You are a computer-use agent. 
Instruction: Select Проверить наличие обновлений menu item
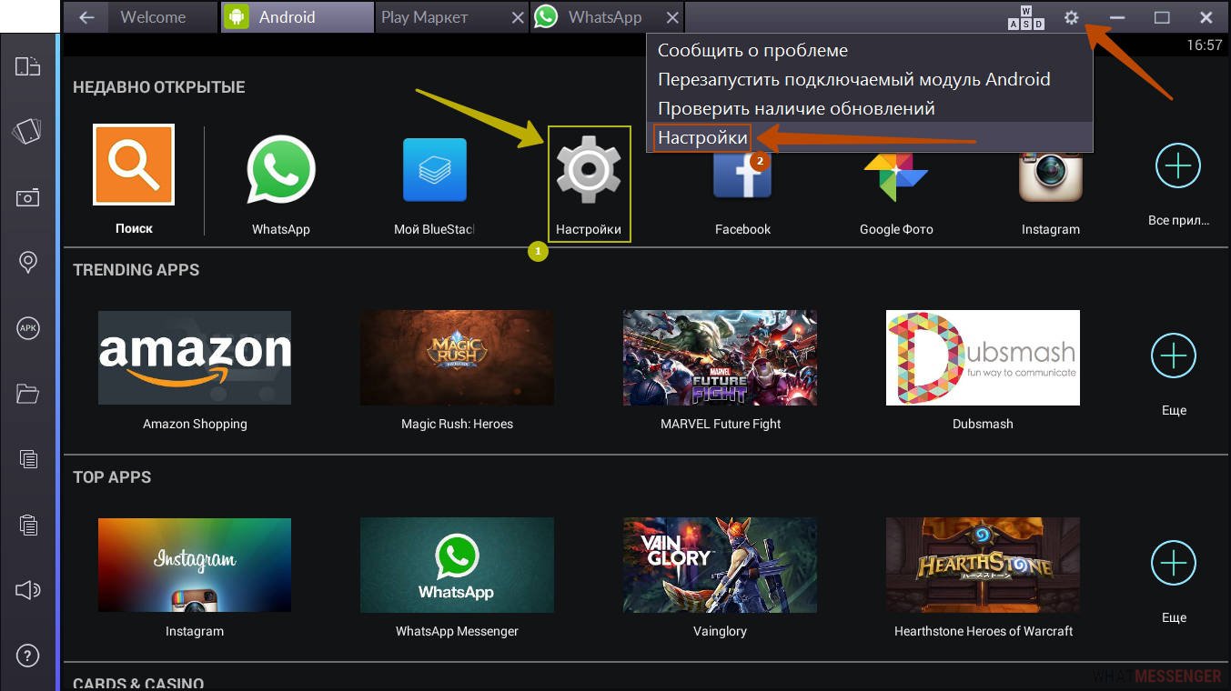[x=870, y=109]
